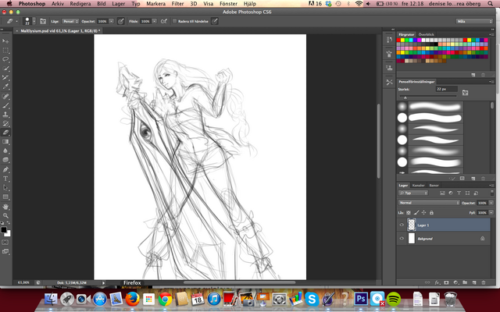Open the Fyll value dropdown arrow
The image size is (500, 312).
click(491, 212)
